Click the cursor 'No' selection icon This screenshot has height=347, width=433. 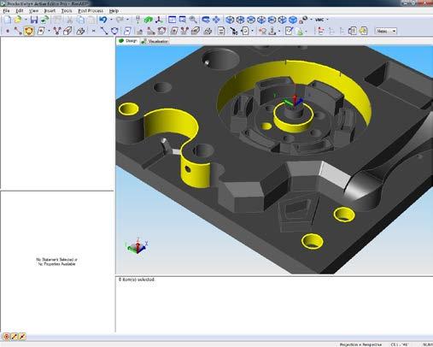[x=234, y=31]
